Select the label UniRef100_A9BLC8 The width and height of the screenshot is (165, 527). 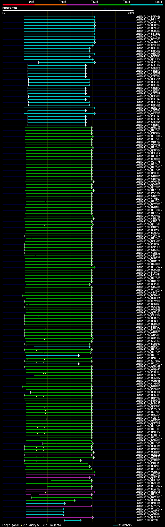click(x=148, y=492)
